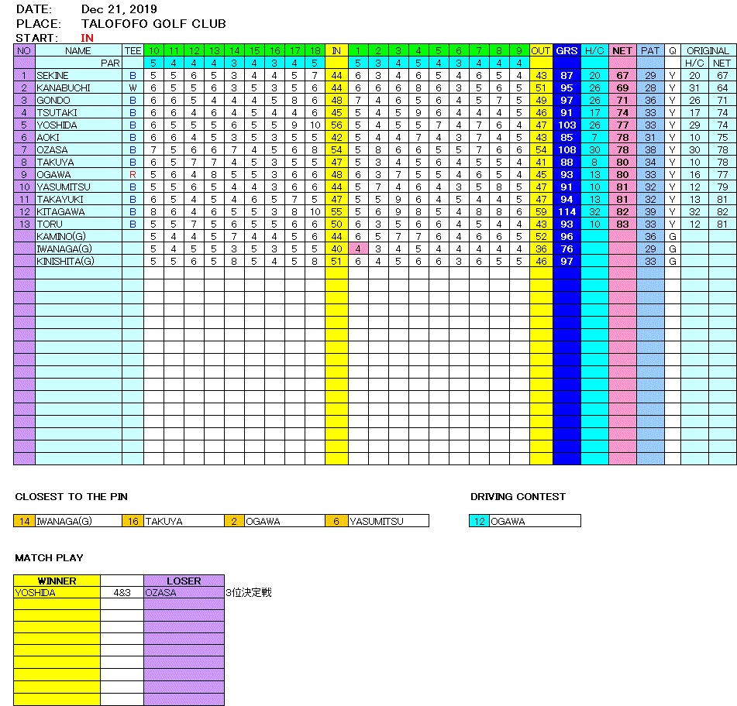Click the blue GRS column header
This screenshot has height=706, width=737.
[567, 50]
